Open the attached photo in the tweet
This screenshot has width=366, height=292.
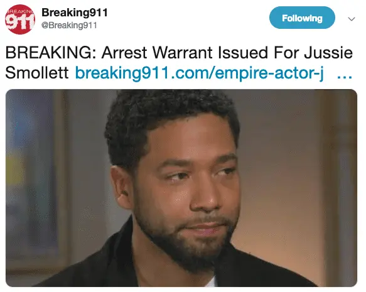(x=181, y=188)
